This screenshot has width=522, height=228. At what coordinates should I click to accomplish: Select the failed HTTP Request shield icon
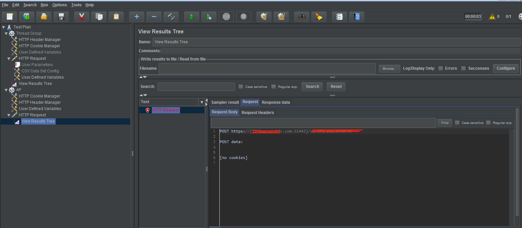(x=147, y=110)
